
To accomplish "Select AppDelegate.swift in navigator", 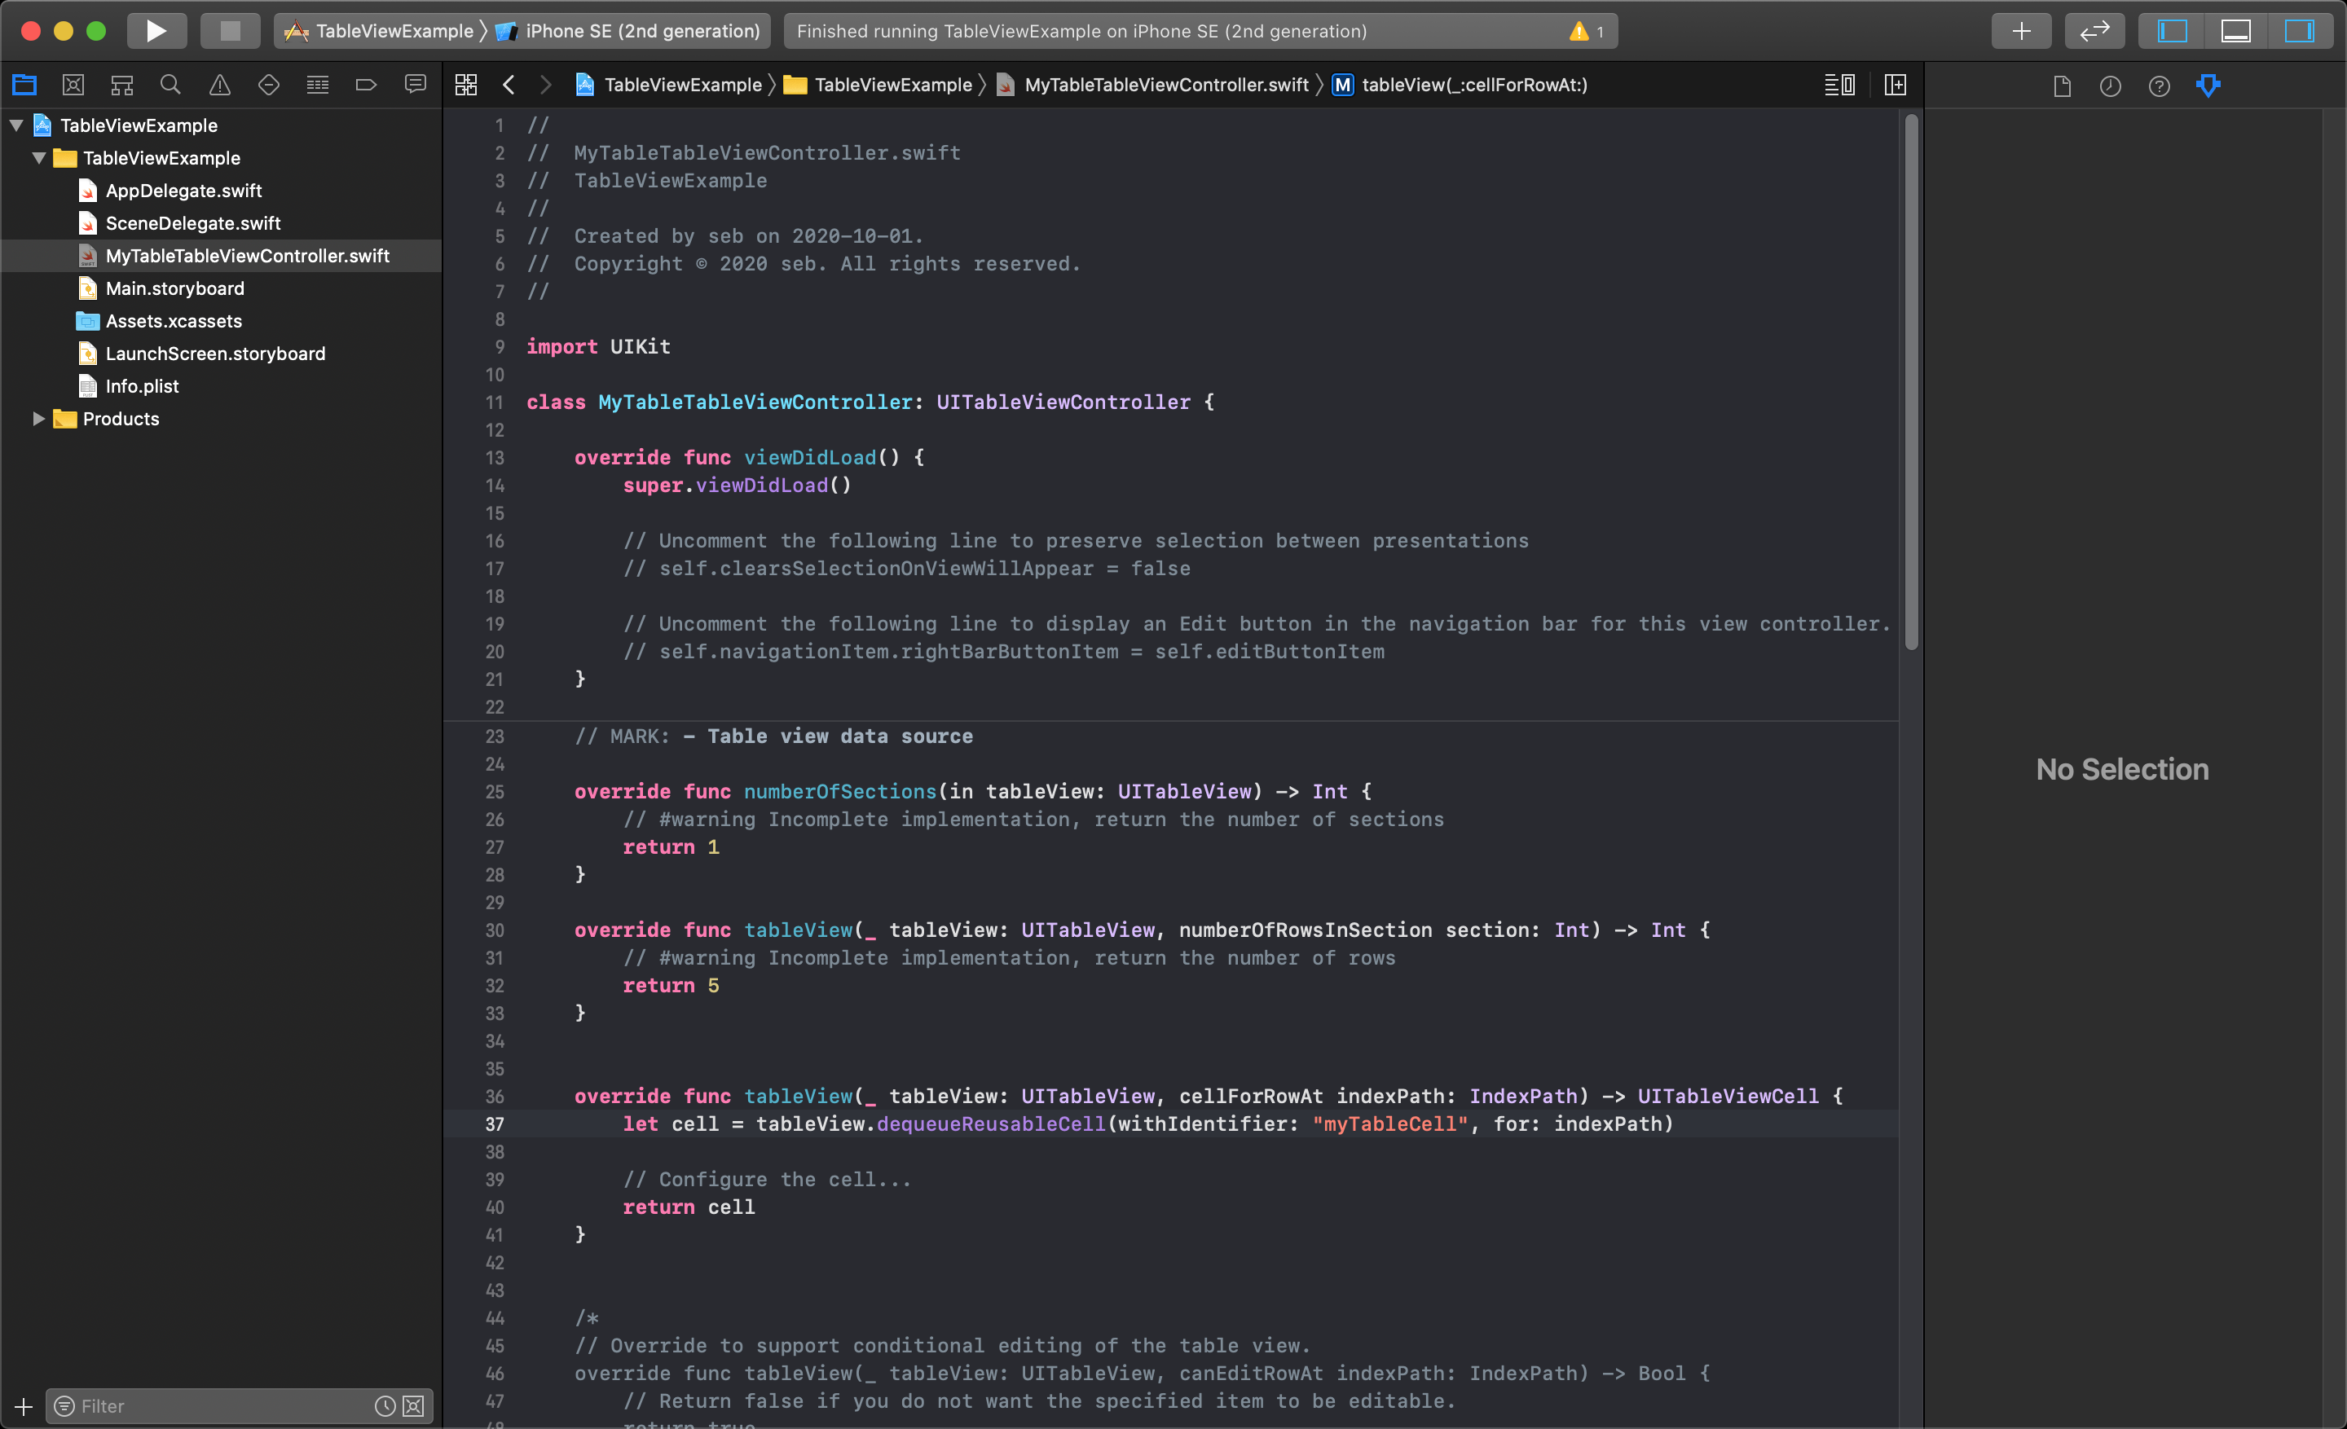I will tap(183, 191).
